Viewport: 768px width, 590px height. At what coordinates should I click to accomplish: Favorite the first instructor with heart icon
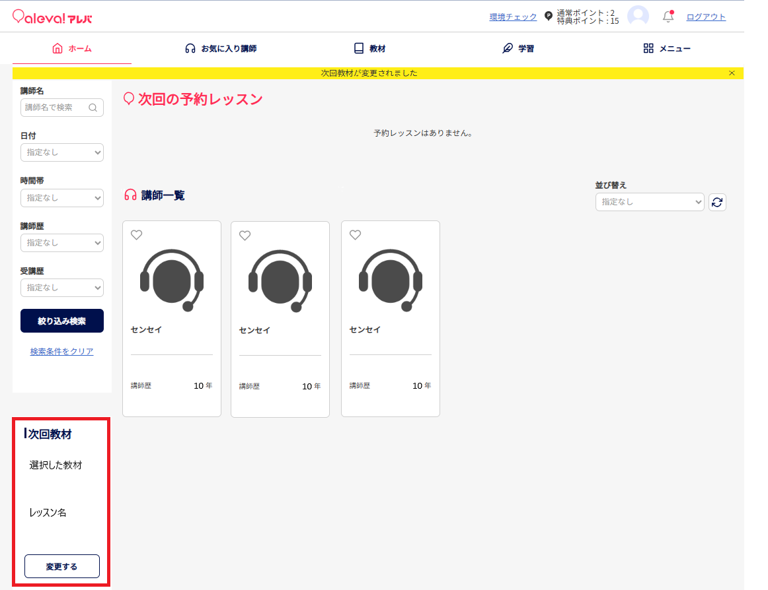136,235
